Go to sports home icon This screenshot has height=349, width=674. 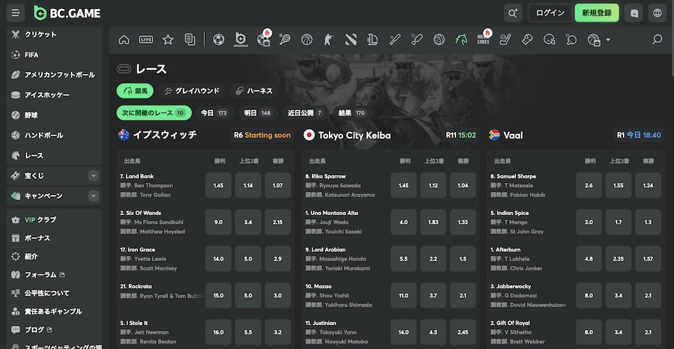click(124, 39)
